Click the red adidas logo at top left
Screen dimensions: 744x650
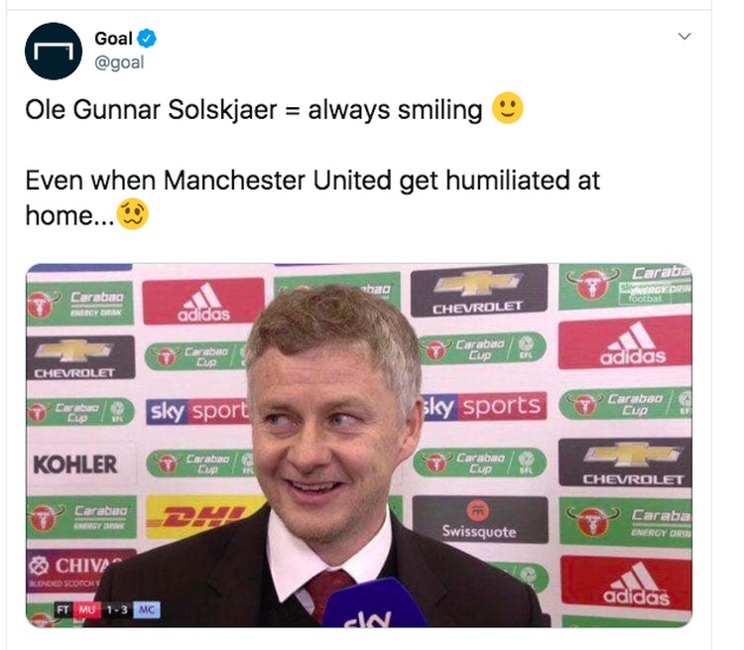[203, 301]
